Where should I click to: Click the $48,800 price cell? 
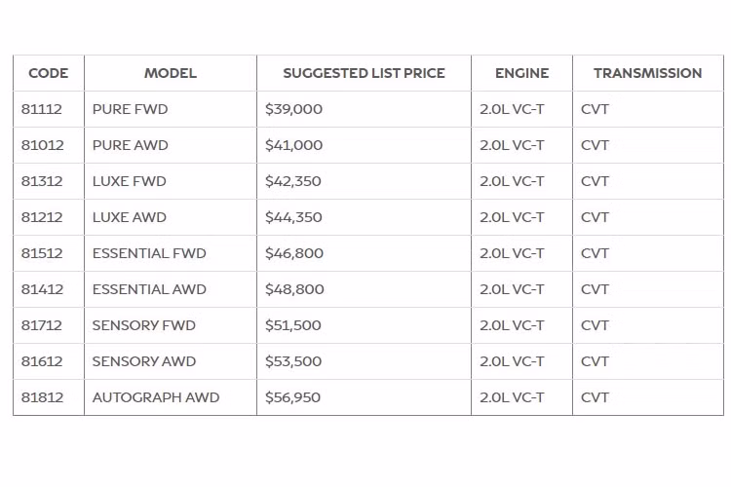[294, 289]
